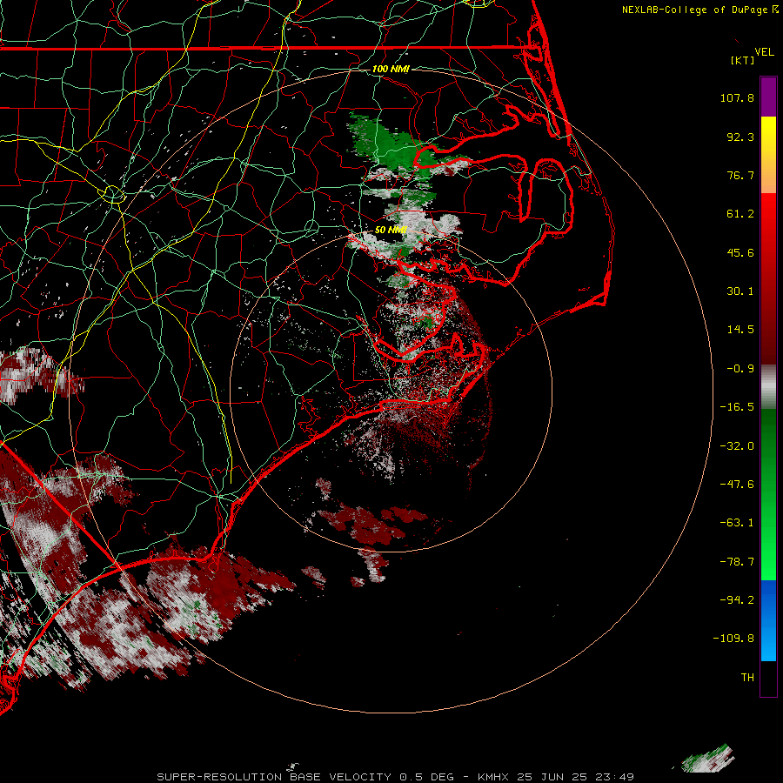The height and width of the screenshot is (783, 783).
Task: Click the 107.8 velocity scale value
Action: tap(737, 97)
